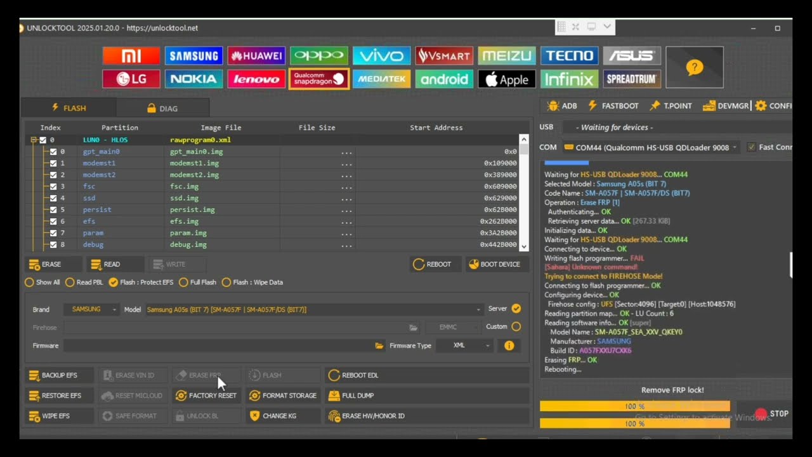Uncheck the LUN0 - HLOS root checkbox

43,140
